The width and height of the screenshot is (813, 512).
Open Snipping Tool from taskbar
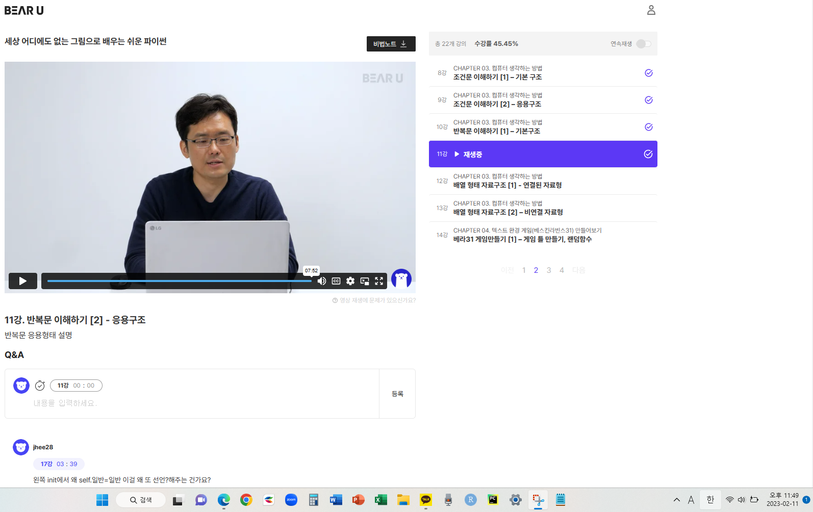538,500
